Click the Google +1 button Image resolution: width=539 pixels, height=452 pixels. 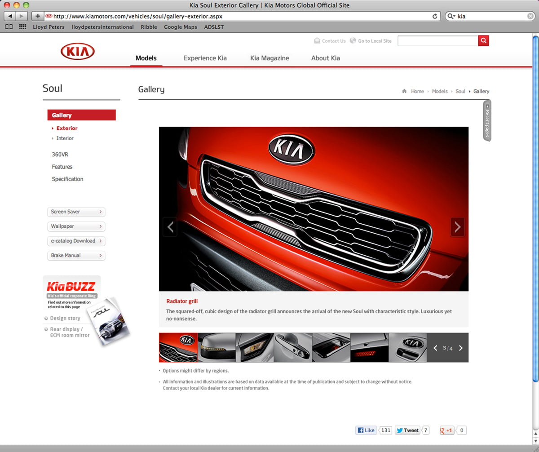tap(446, 430)
